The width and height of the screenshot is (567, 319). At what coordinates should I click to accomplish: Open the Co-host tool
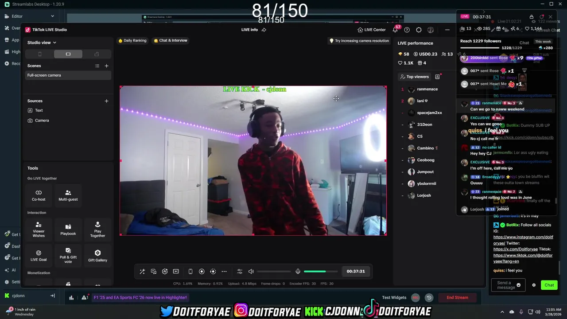39,195
